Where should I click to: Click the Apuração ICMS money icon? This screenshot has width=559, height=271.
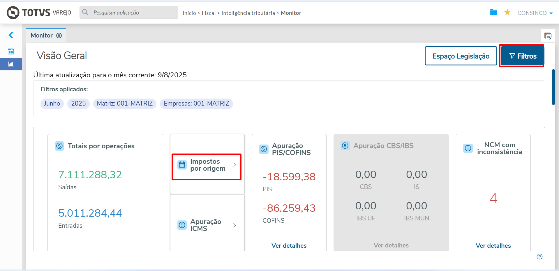point(182,225)
